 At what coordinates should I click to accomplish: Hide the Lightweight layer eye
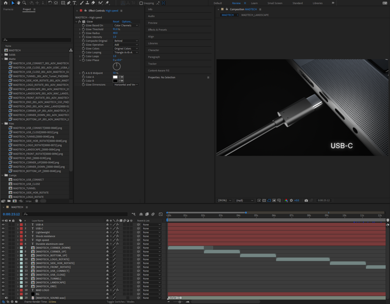(3, 232)
